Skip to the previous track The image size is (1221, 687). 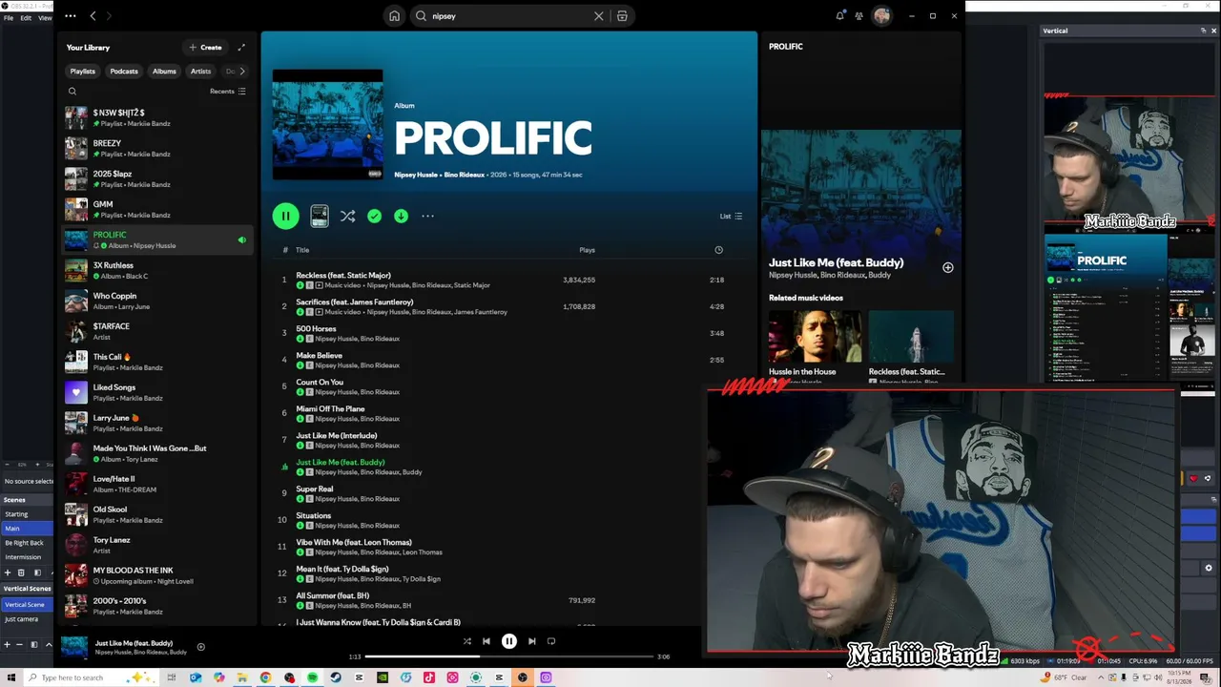pyautogui.click(x=486, y=641)
